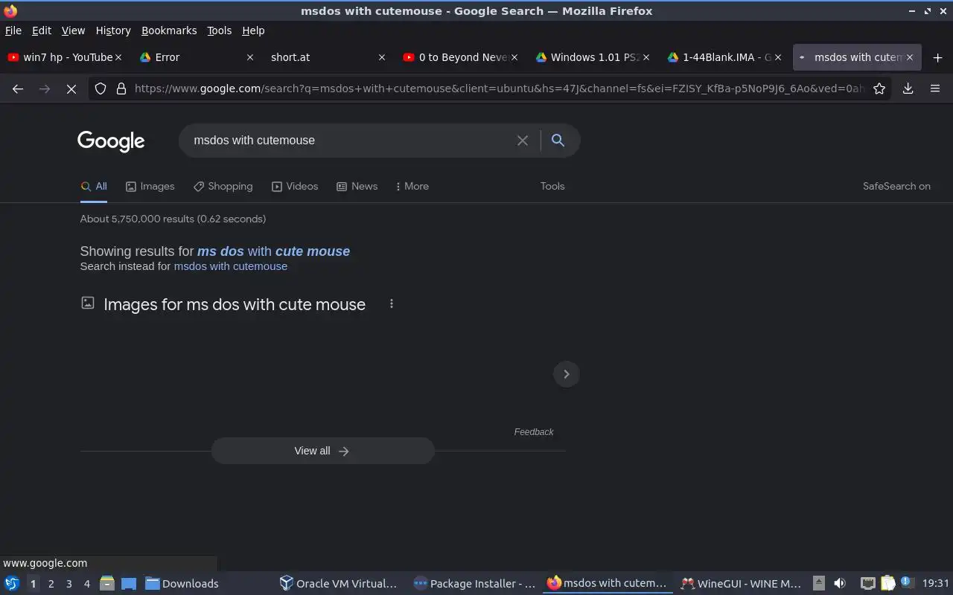Search instead for msdos with cutemouse
The image size is (953, 595).
coord(230,266)
